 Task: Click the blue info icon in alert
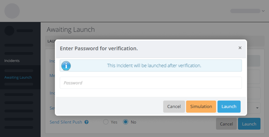click(x=66, y=66)
